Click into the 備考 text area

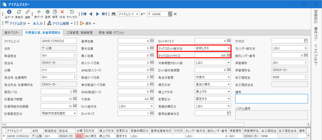pyautogui.click(x=271, y=99)
